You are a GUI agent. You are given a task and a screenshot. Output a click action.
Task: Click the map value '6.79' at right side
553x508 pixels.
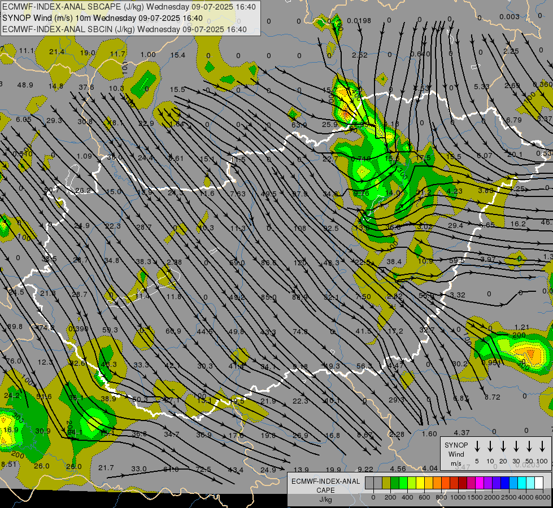coord(514,120)
